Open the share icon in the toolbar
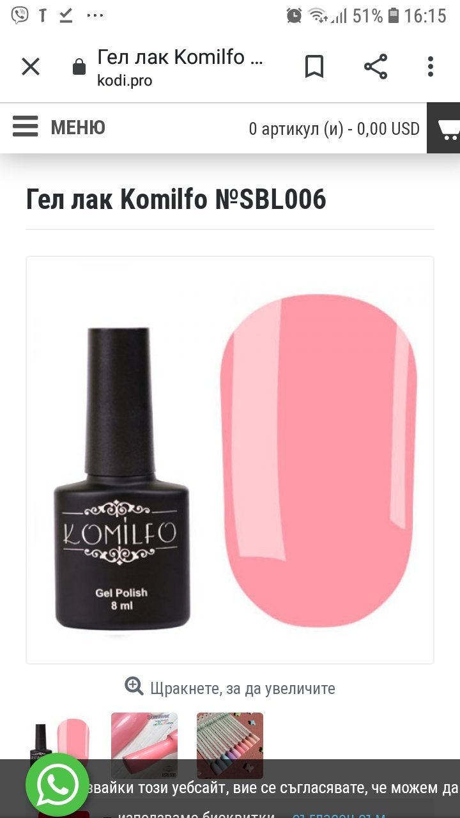The image size is (460, 818). [376, 66]
